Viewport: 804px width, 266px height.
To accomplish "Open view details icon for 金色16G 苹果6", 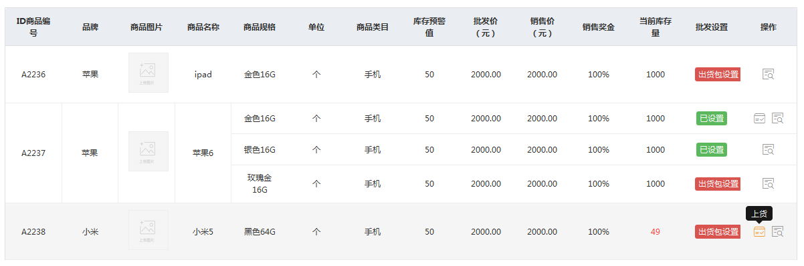I will (x=777, y=118).
